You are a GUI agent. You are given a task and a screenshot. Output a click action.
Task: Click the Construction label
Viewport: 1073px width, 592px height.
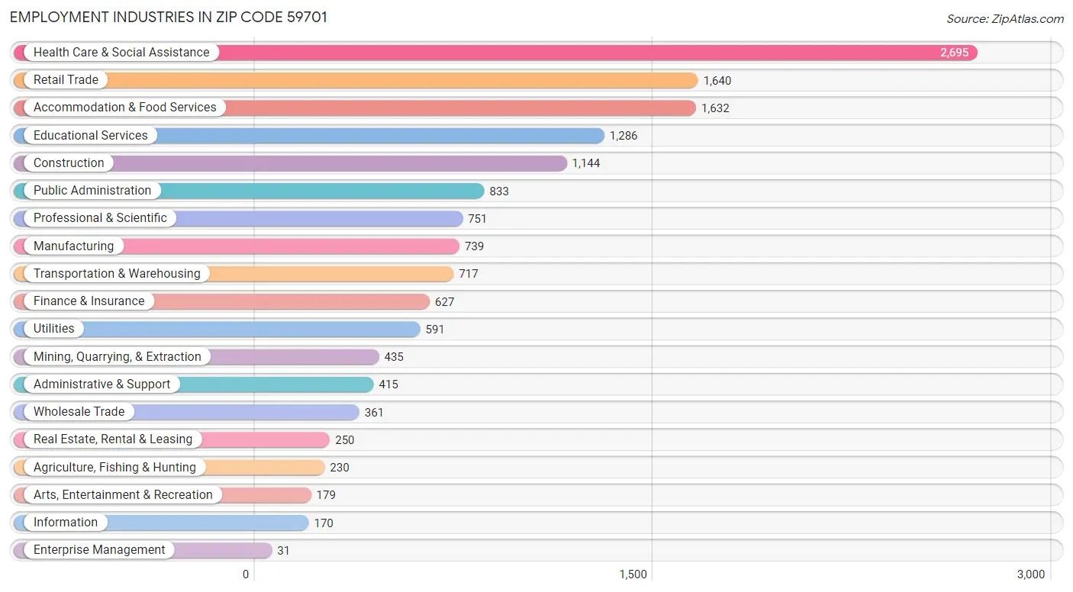(69, 162)
